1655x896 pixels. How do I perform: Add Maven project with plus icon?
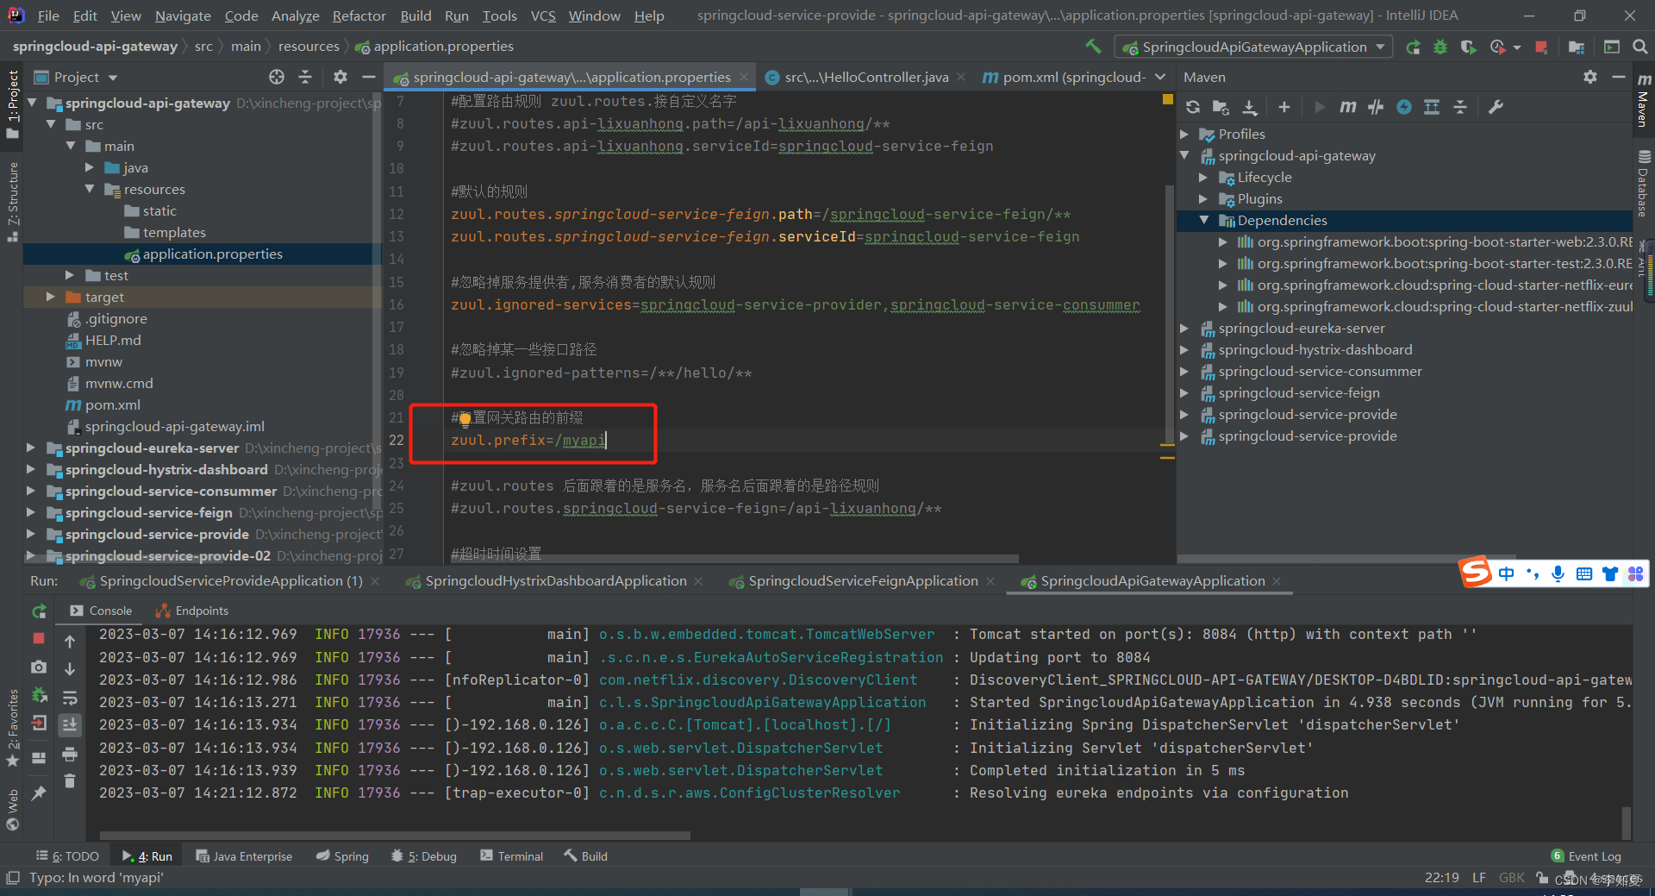pos(1284,107)
